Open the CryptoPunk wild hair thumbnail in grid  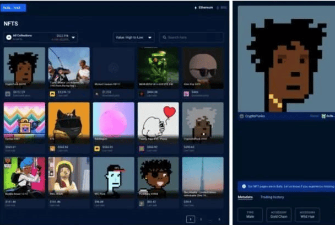(24, 67)
